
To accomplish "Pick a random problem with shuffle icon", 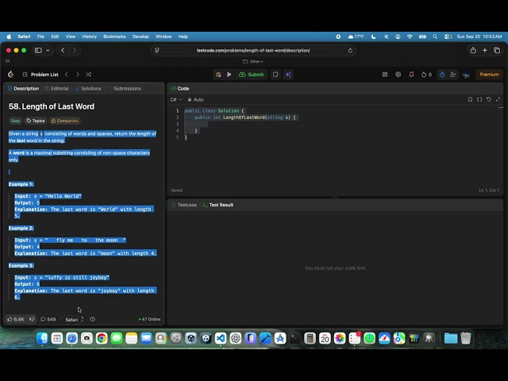I will 88,75.
